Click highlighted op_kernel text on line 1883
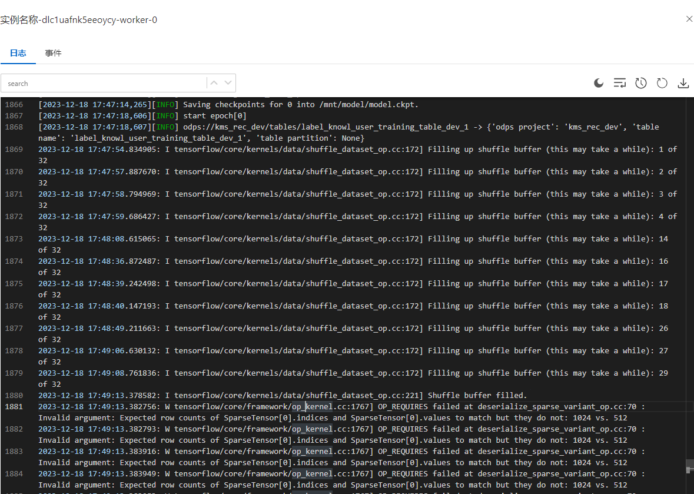The image size is (694, 494). (312, 451)
